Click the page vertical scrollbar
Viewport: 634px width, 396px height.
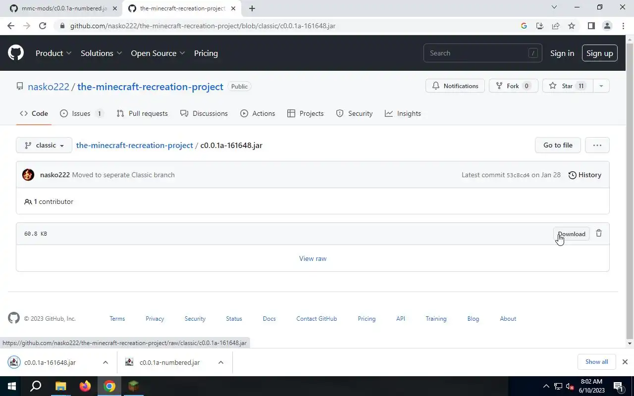630,191
